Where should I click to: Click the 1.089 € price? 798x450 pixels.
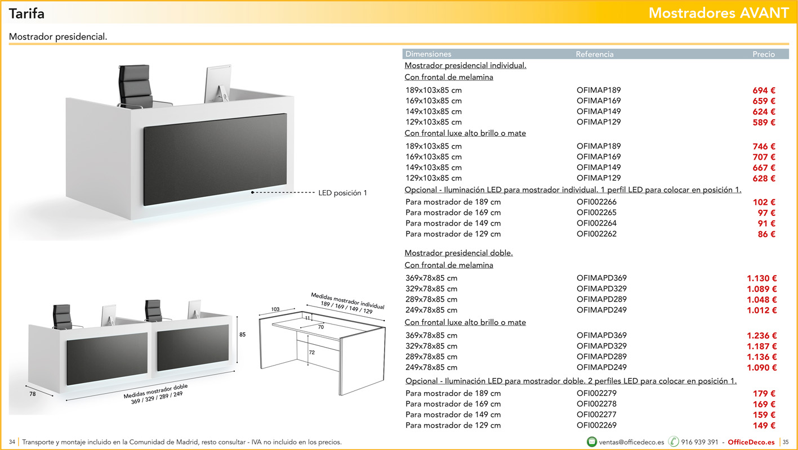[762, 289]
